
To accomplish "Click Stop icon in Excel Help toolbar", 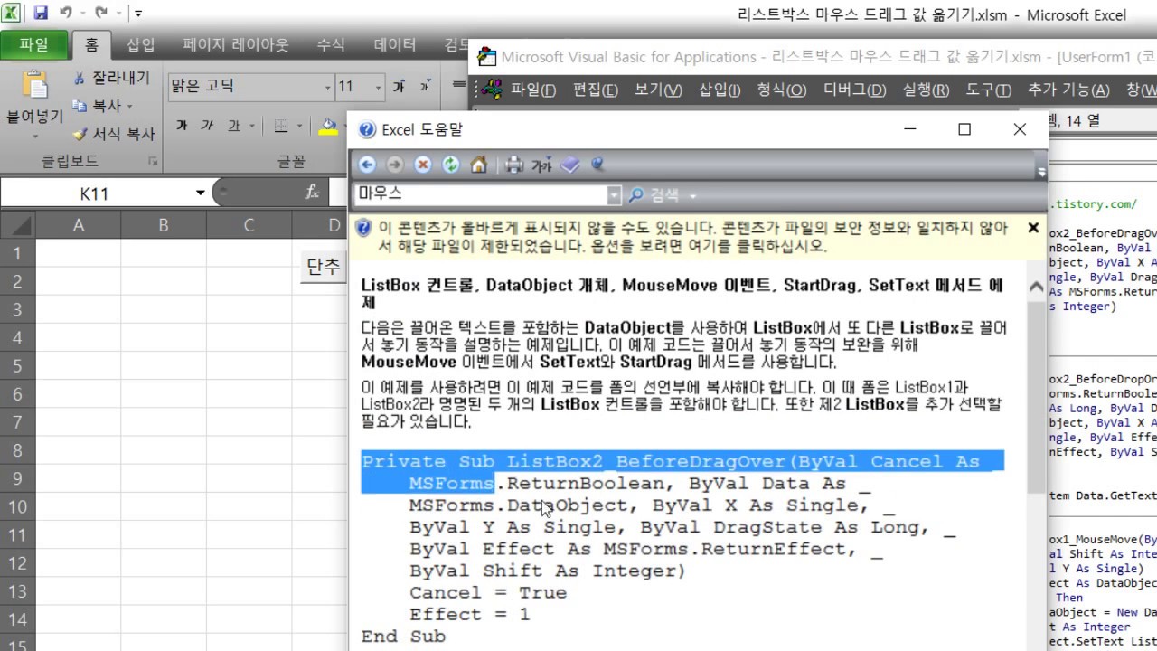I will point(423,165).
